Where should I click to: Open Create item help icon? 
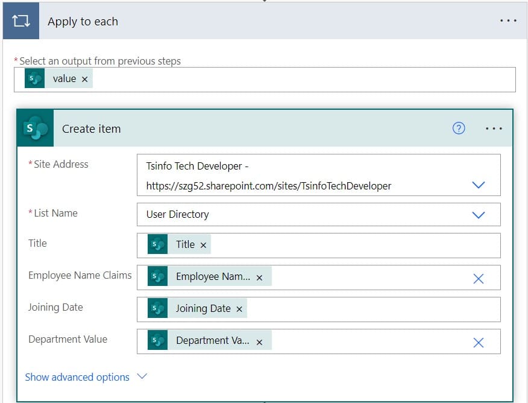click(x=459, y=128)
